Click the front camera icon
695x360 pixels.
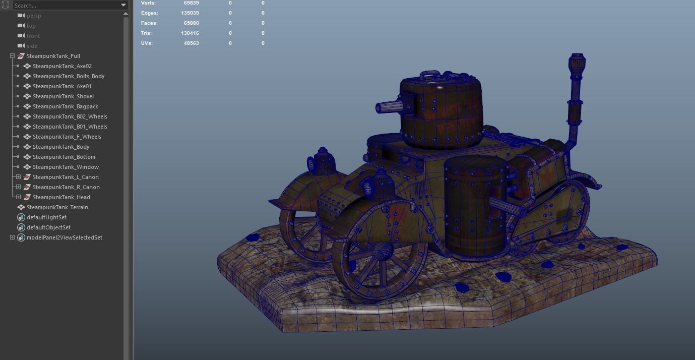point(21,36)
